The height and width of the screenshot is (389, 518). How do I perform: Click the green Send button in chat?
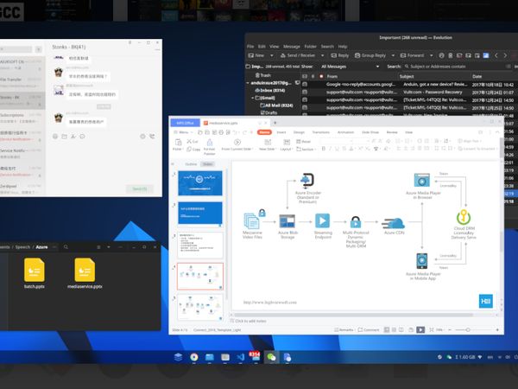click(138, 188)
